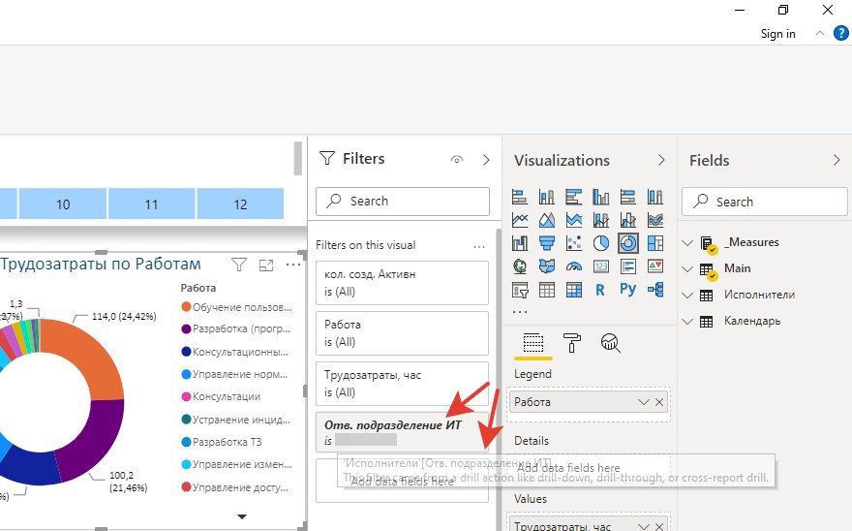Open the Help question mark icon
This screenshot has width=852, height=531.
(840, 34)
